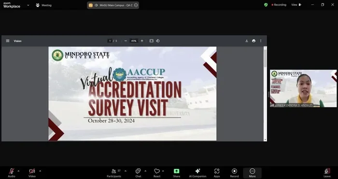Start recording with the Record button
This screenshot has width=338, height=179.
pos(234,173)
